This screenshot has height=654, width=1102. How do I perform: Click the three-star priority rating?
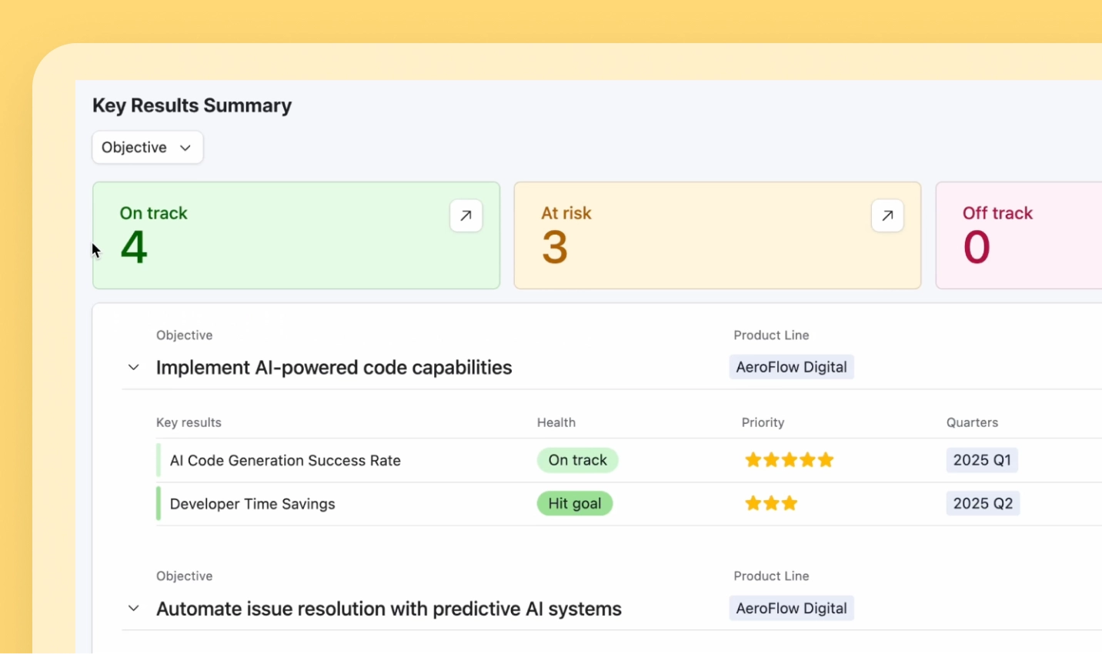pos(771,503)
